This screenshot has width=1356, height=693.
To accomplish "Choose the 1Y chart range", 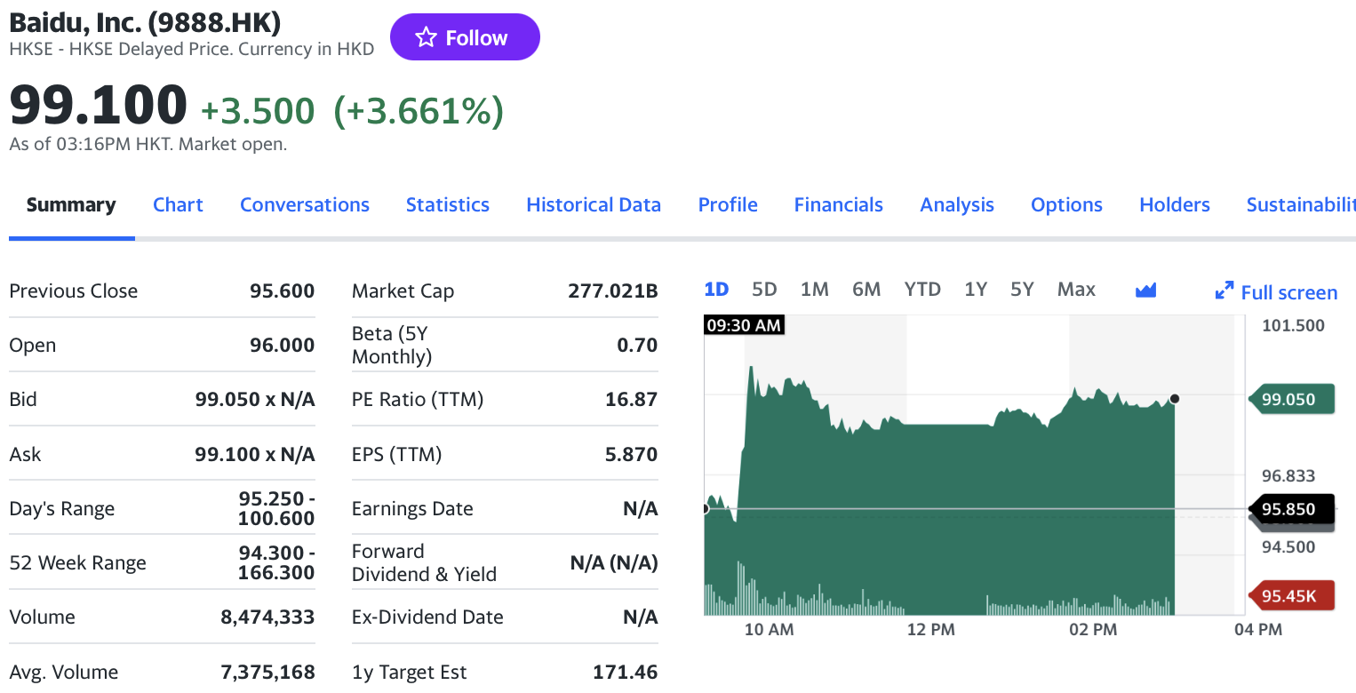I will (976, 290).
